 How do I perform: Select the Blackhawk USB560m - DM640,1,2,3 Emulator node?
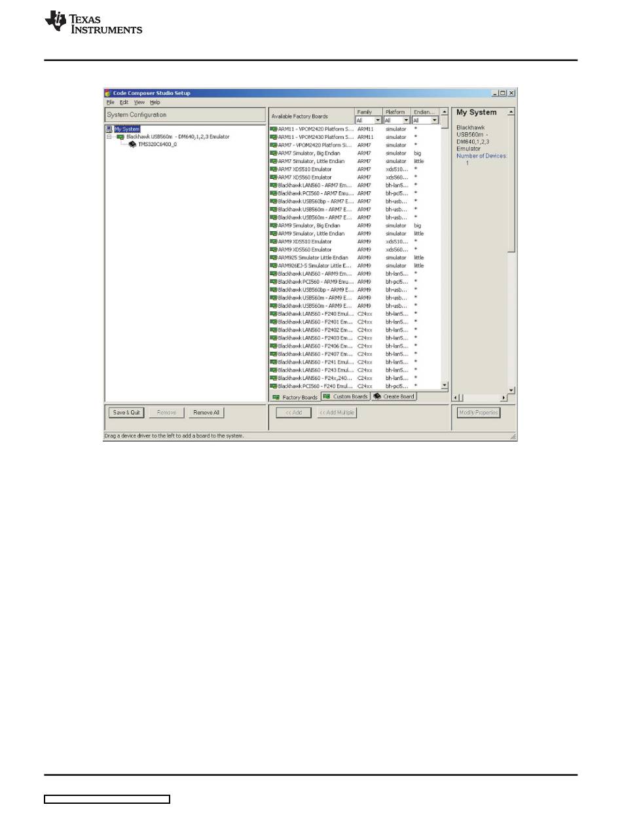tap(177, 137)
